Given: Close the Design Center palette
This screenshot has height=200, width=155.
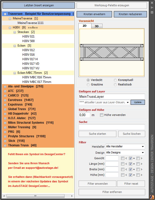Looking at the screenshot, I should pyautogui.click(x=152, y=3).
